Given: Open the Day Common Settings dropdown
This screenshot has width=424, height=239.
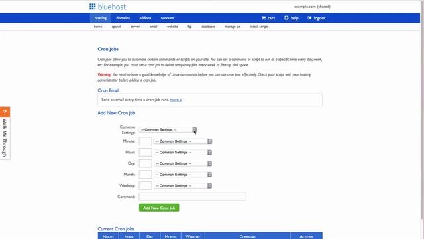Looking at the screenshot, I should [x=183, y=164].
